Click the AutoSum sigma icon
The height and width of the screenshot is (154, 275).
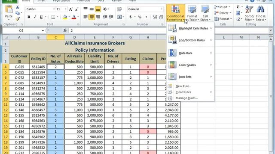click(x=238, y=7)
